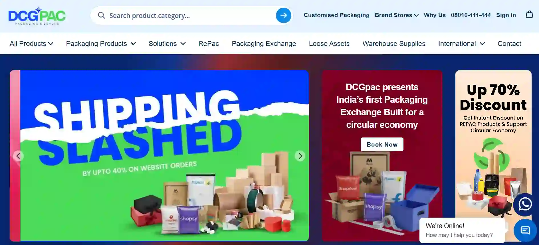Expand the Solutions menu chevron
The image size is (539, 245).
(183, 44)
